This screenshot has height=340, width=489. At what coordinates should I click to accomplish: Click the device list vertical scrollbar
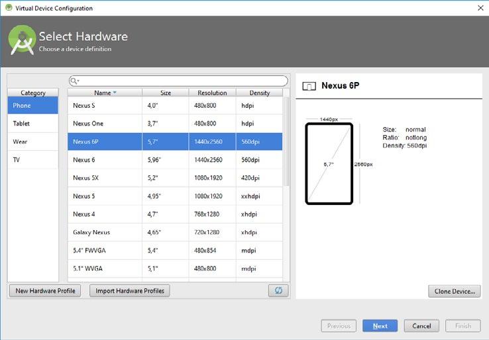click(x=286, y=142)
